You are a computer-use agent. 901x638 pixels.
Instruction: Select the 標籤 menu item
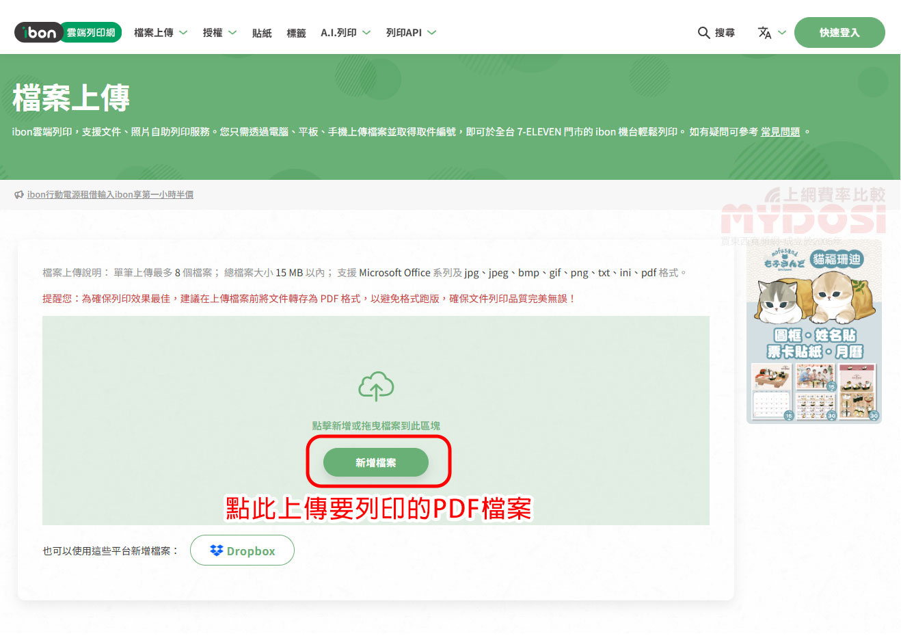tap(296, 33)
